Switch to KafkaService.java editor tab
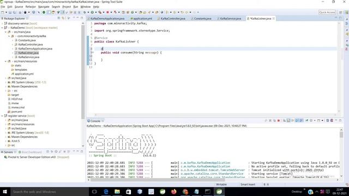 click(230, 19)
